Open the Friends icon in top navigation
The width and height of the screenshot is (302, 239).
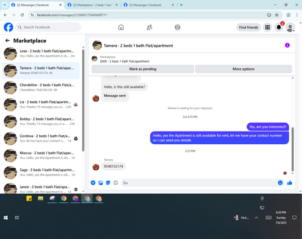(x=149, y=27)
